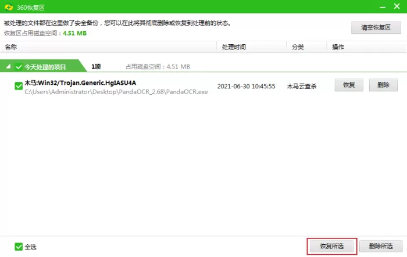Uncheck the 今天处理的项目 group checkbox
The width and height of the screenshot is (407, 257).
[19, 67]
